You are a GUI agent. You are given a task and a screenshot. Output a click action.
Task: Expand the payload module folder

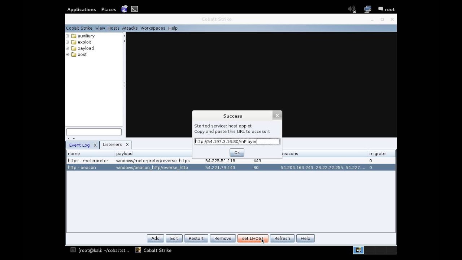point(67,48)
